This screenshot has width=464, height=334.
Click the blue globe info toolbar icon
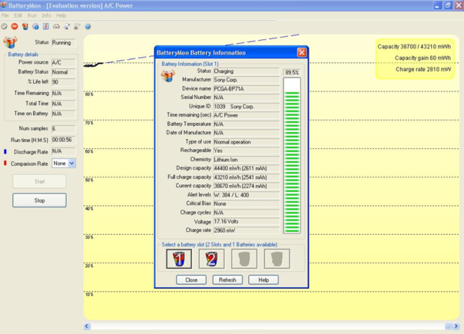[36, 27]
